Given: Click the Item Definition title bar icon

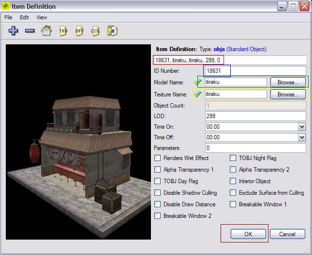Looking at the screenshot, I should click(x=6, y=6).
